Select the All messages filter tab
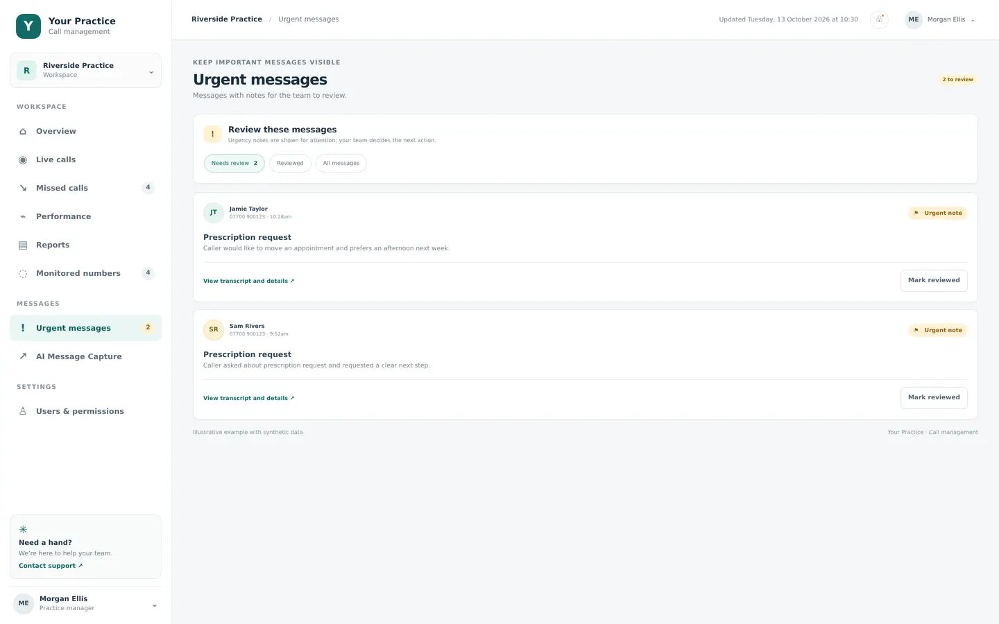 coord(341,163)
